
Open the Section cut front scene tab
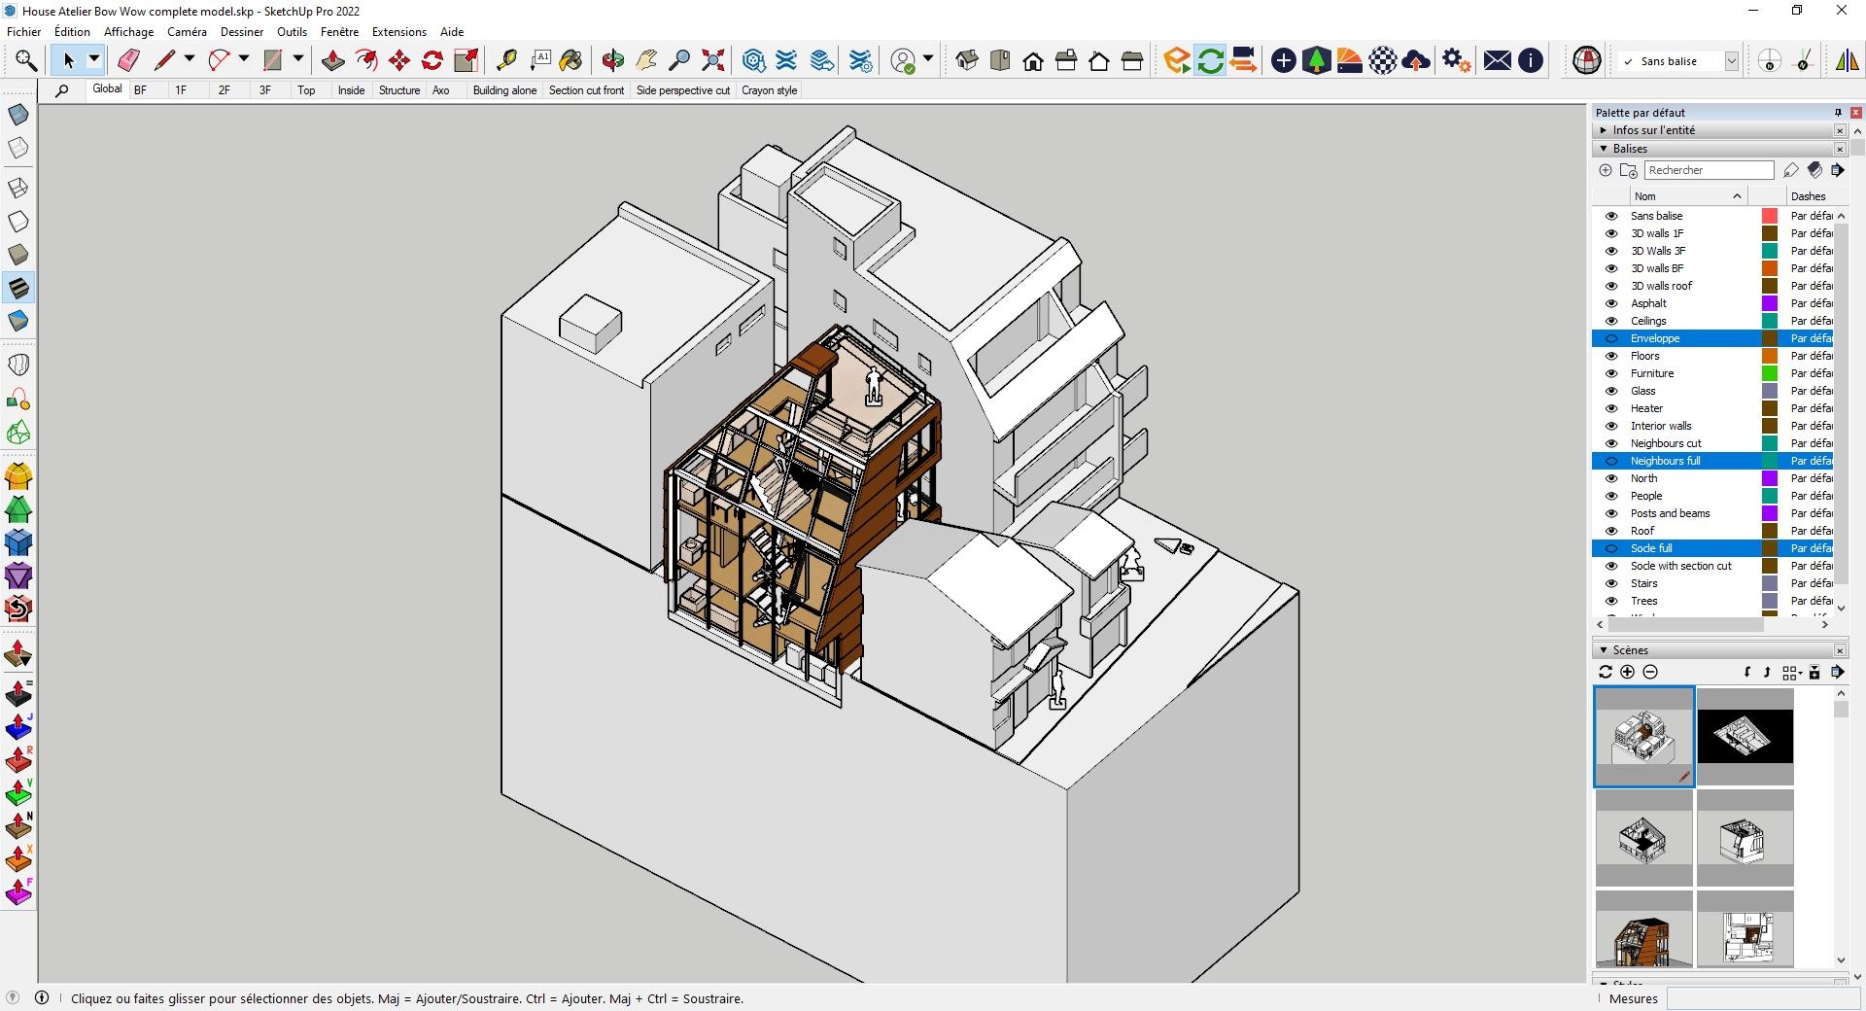(x=586, y=90)
